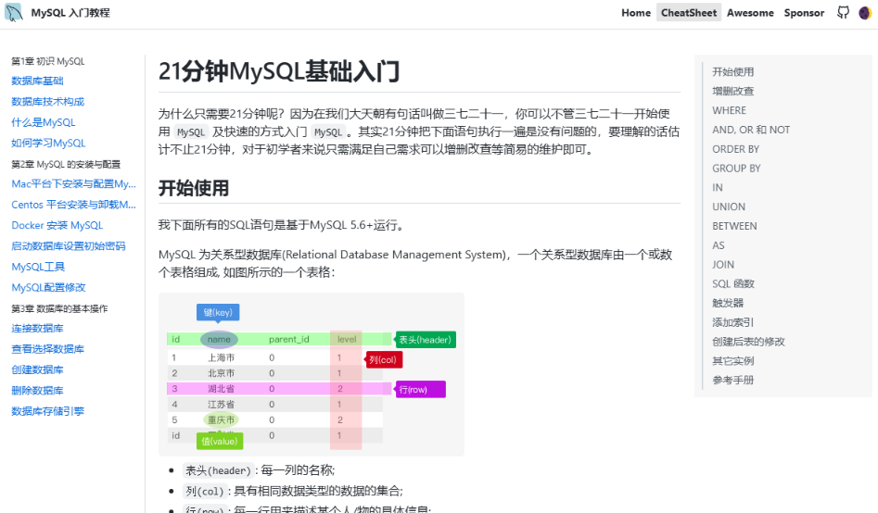The image size is (878, 513).
Task: Open the Awesome menu item
Action: pos(750,12)
